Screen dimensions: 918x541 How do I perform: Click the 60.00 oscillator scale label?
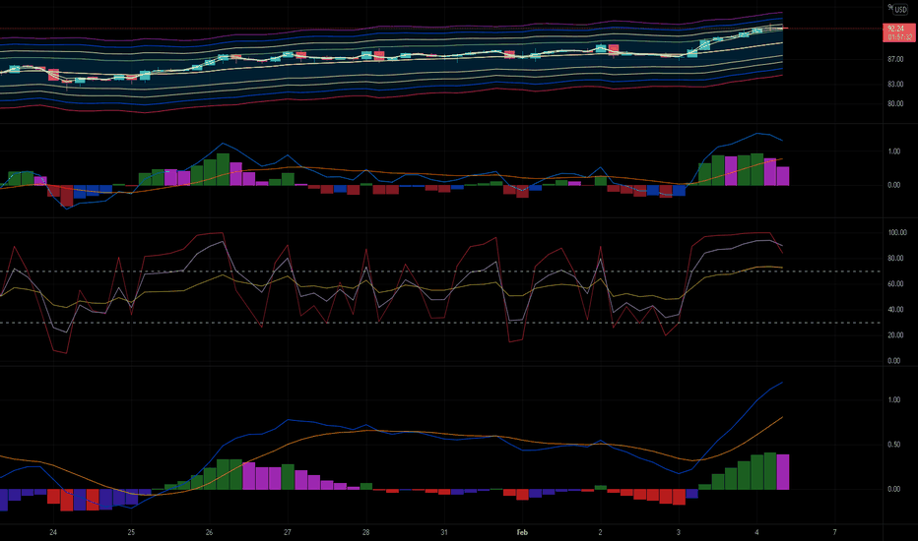pyautogui.click(x=895, y=284)
